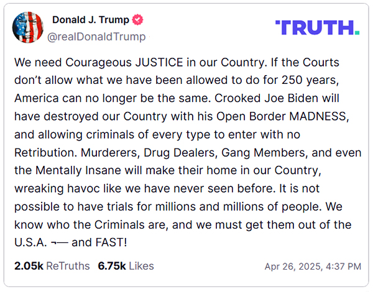Click the word JUSTICE in the post
This screenshot has height=292, width=373.
[166, 63]
